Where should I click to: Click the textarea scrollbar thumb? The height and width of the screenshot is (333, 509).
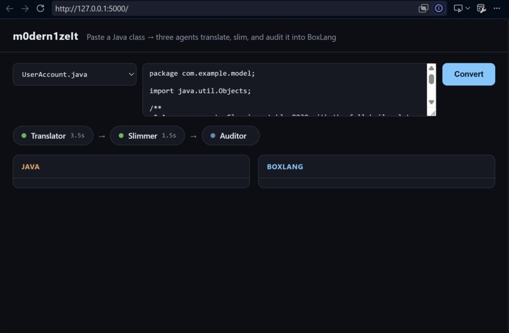click(431, 79)
